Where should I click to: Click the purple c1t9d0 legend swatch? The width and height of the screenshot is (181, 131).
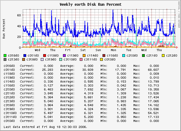coord(64,56)
